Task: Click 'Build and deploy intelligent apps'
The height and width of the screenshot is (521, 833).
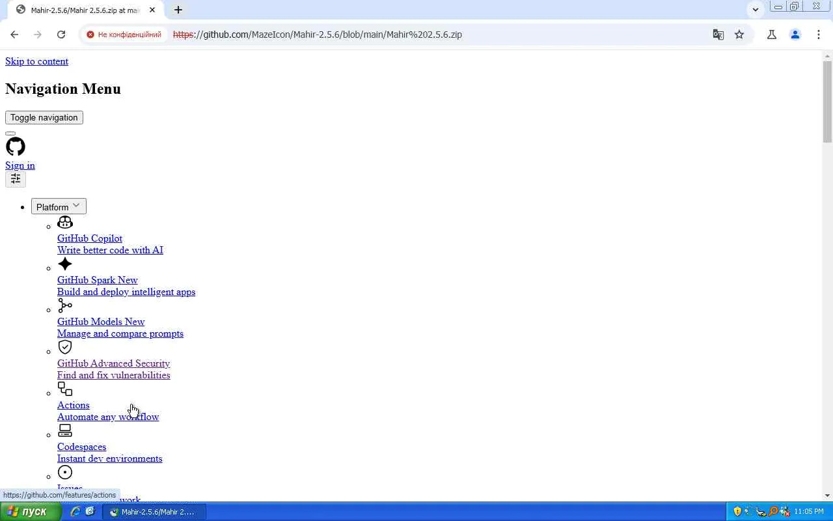Action: pos(126,292)
